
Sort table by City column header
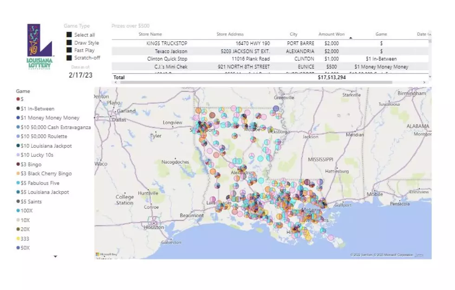click(x=293, y=34)
